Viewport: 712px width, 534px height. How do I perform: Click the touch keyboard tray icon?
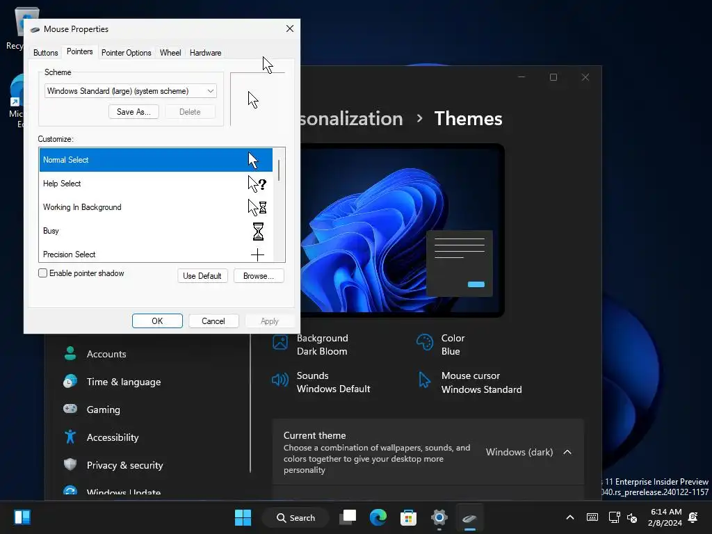[592, 517]
